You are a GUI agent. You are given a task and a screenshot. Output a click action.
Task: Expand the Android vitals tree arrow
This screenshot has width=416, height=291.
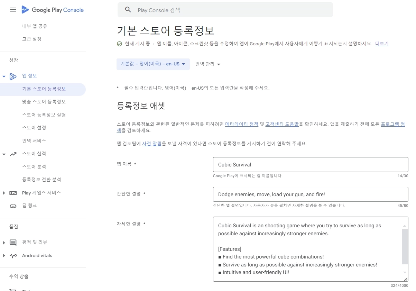pos(4,256)
